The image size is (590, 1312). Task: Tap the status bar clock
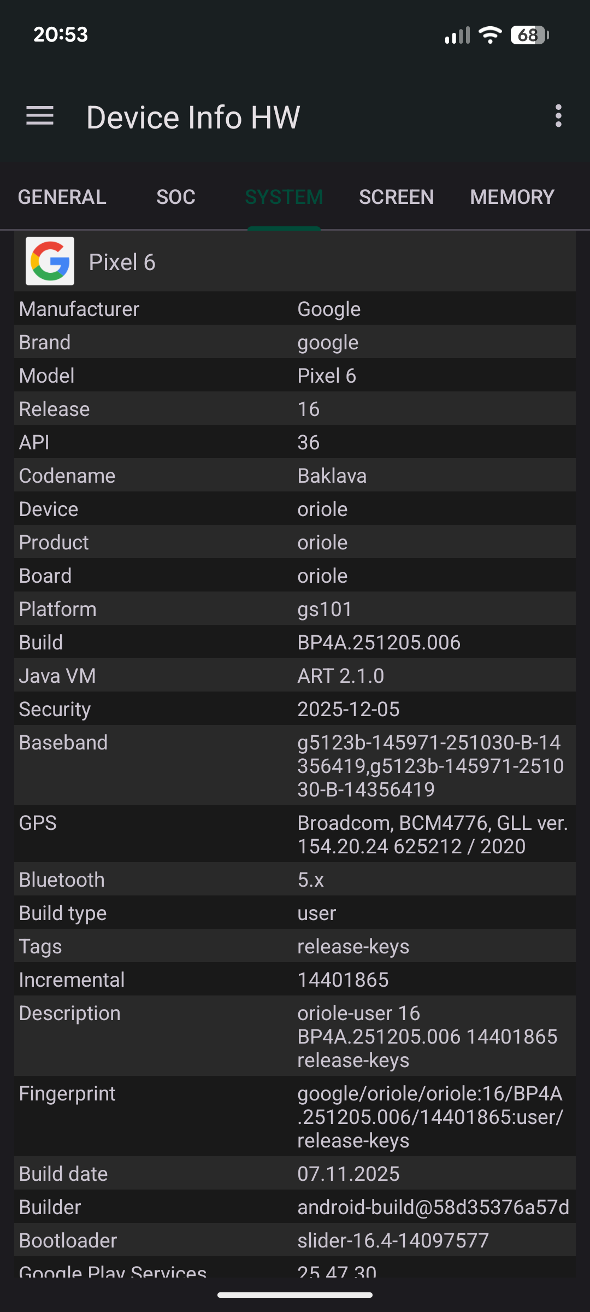[61, 35]
